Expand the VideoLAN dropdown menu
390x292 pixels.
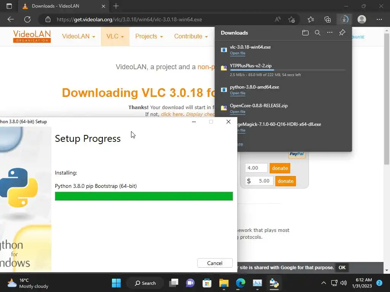pos(78,36)
